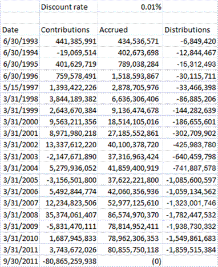218x267 pixels.
Task: Select accrued value 86,574,970,370
Action: coord(130,215)
